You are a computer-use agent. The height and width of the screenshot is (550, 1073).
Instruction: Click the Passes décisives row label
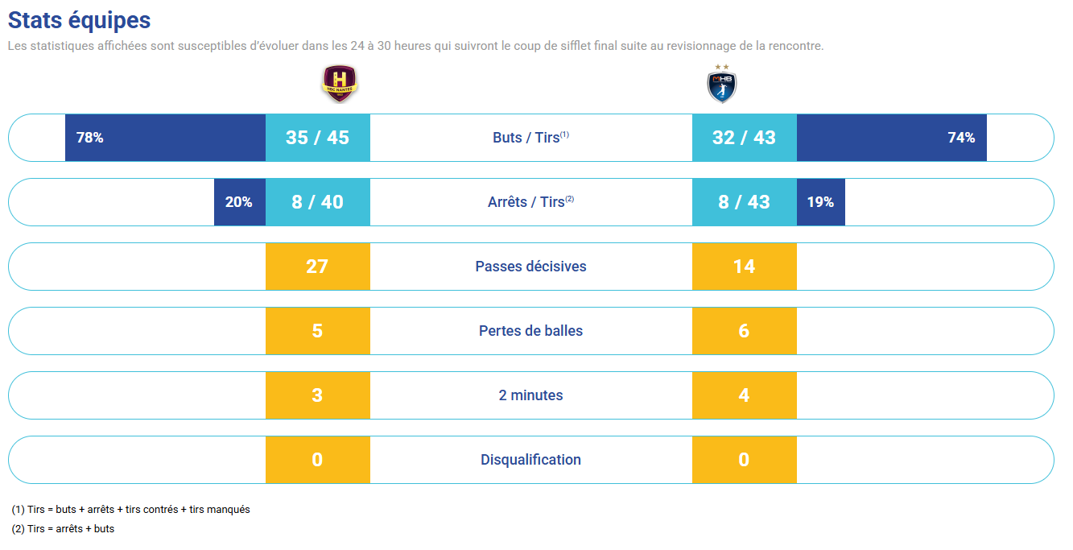530,267
